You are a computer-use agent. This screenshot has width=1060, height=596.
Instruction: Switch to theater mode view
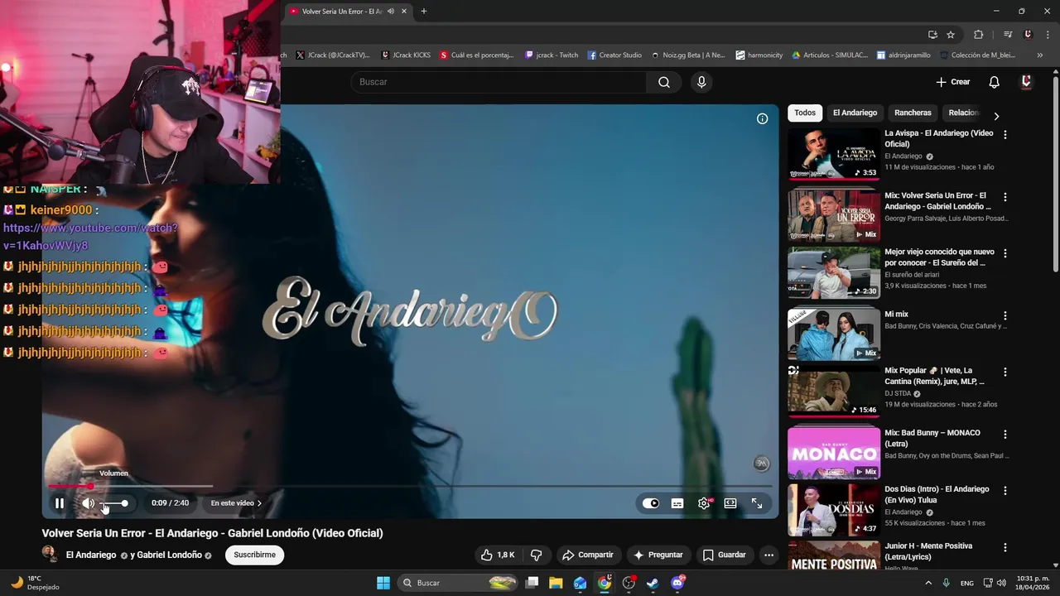730,503
